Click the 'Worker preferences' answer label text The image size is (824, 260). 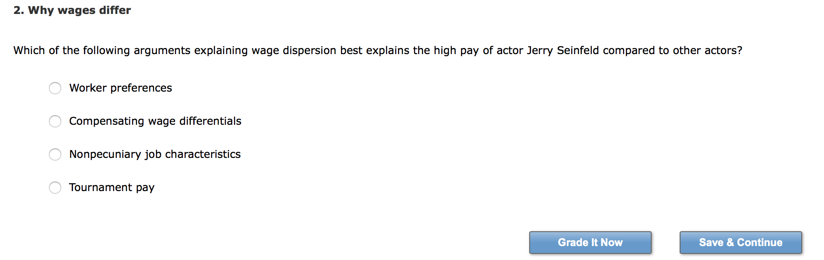(121, 88)
